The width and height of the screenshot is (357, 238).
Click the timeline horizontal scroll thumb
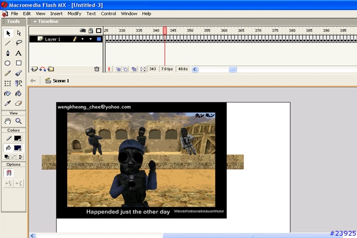pos(233,69)
